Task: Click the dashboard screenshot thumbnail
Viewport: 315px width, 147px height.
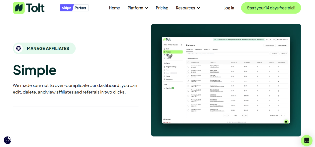Action: (x=226, y=80)
